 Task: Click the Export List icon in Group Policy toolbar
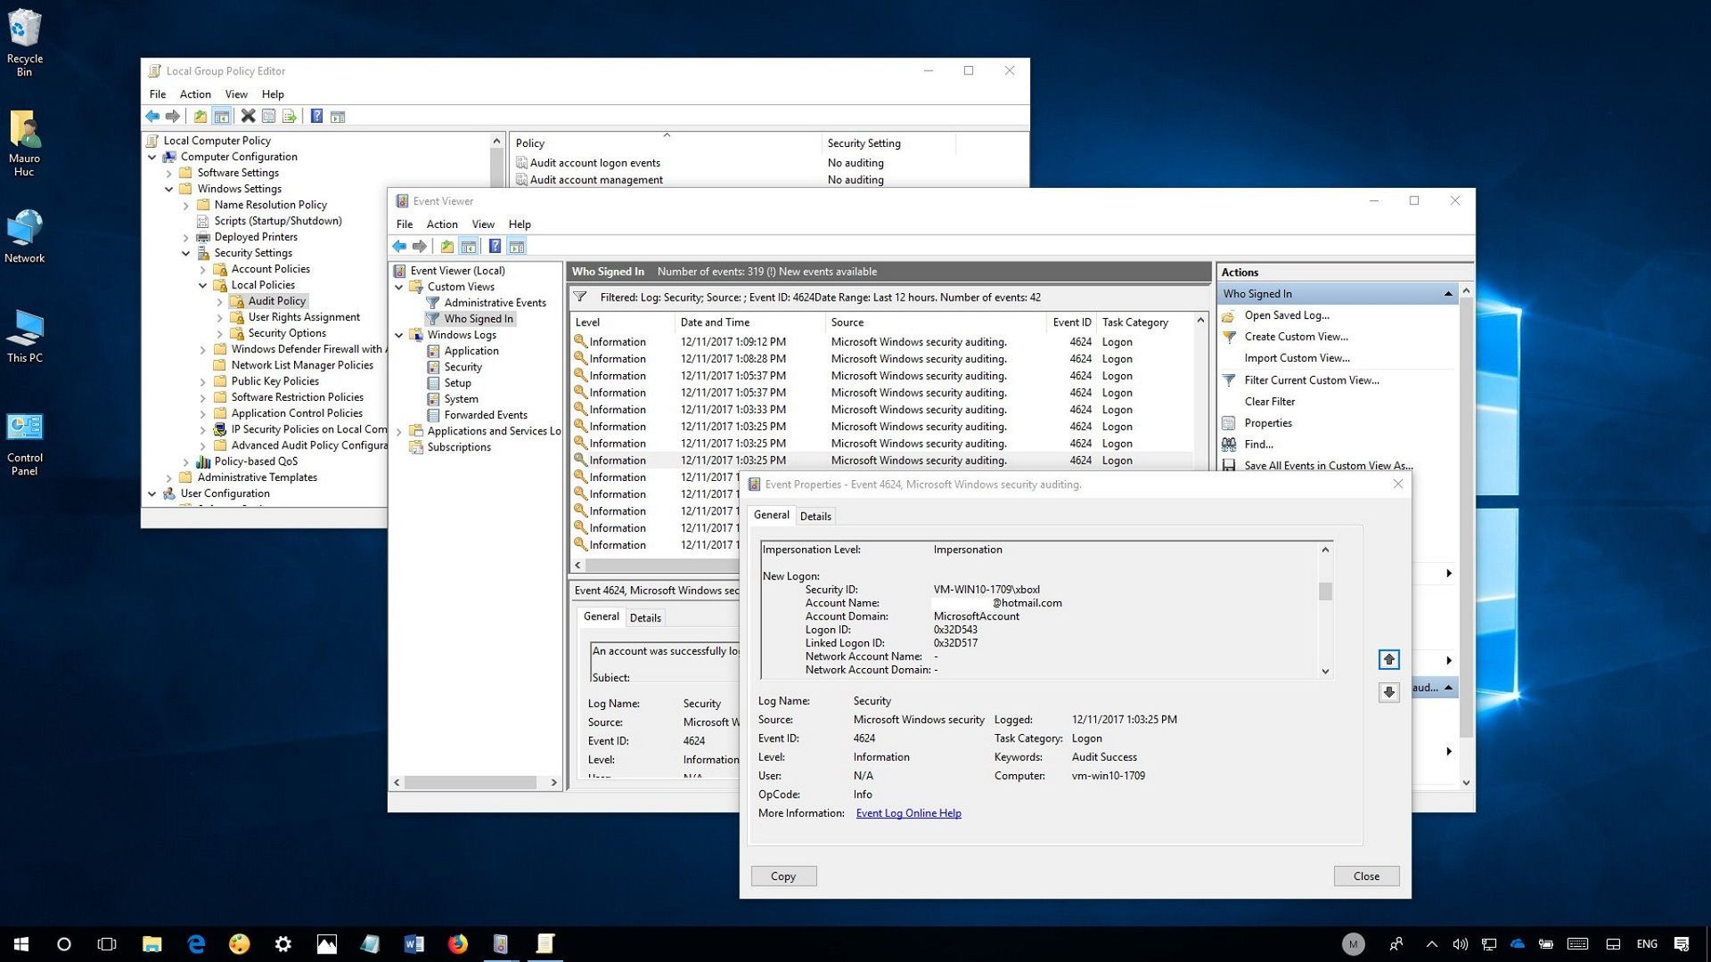tap(290, 116)
